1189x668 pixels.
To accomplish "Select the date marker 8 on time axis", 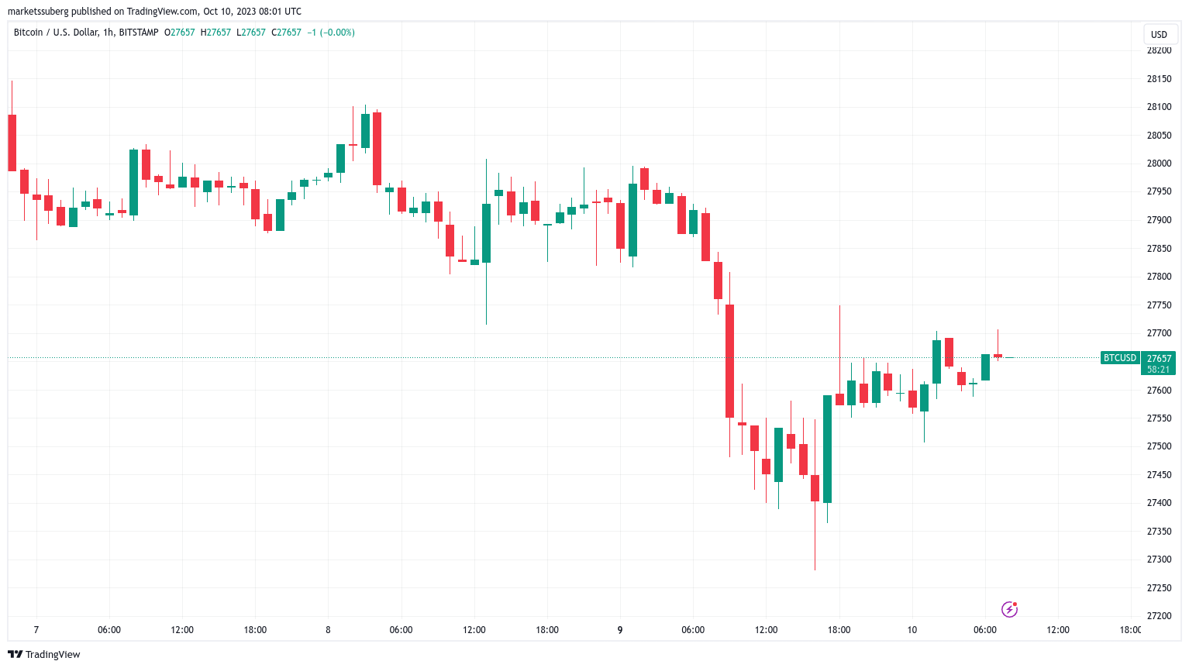I will coord(328,630).
